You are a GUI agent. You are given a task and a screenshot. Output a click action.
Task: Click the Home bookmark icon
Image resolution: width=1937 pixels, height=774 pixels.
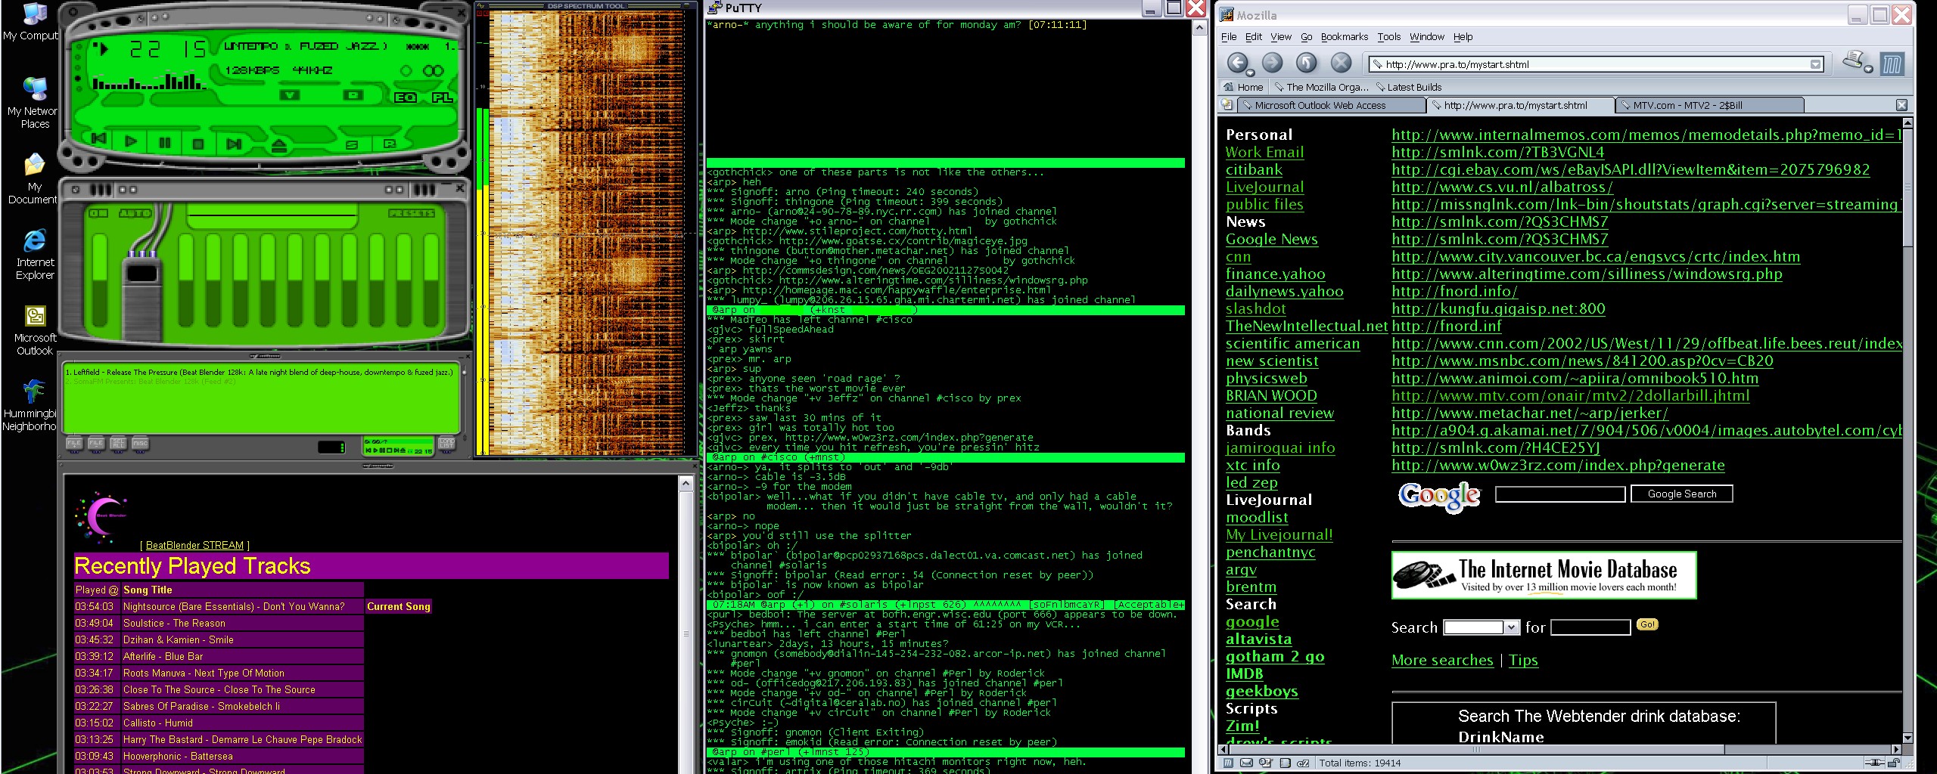(1230, 87)
